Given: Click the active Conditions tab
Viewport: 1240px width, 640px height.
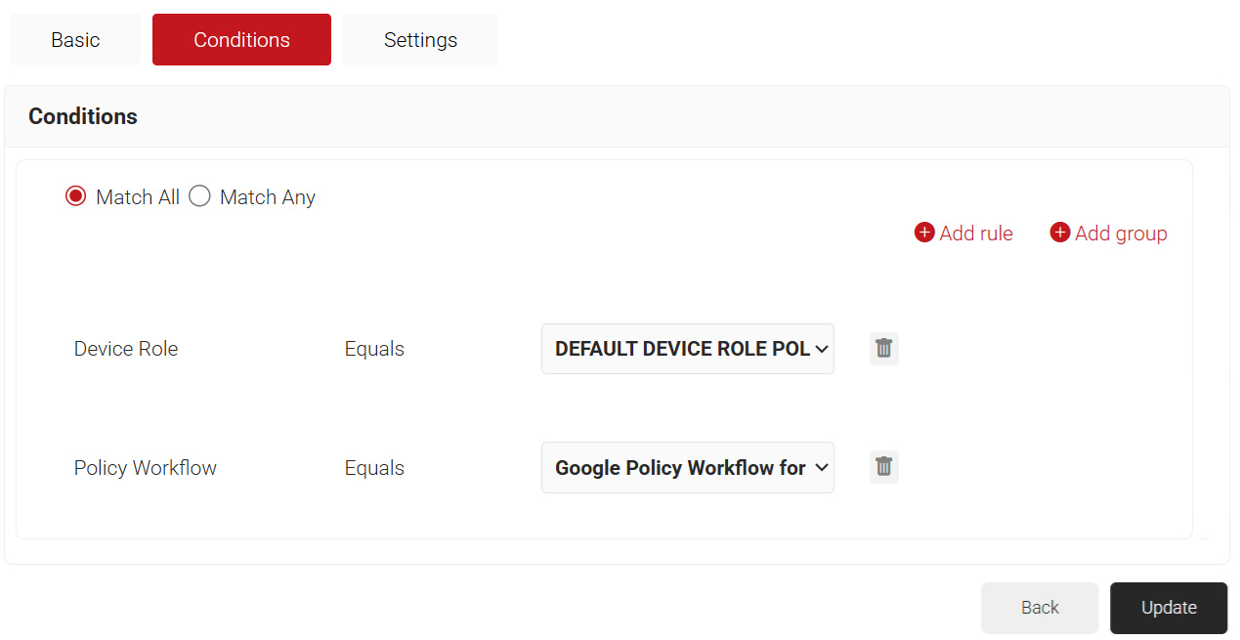Looking at the screenshot, I should (241, 40).
